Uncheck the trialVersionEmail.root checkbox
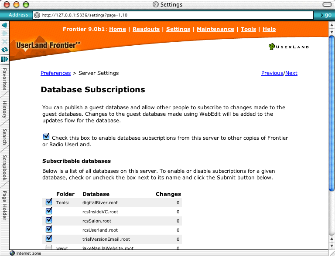The width and height of the screenshot is (335, 256). [x=49, y=238]
